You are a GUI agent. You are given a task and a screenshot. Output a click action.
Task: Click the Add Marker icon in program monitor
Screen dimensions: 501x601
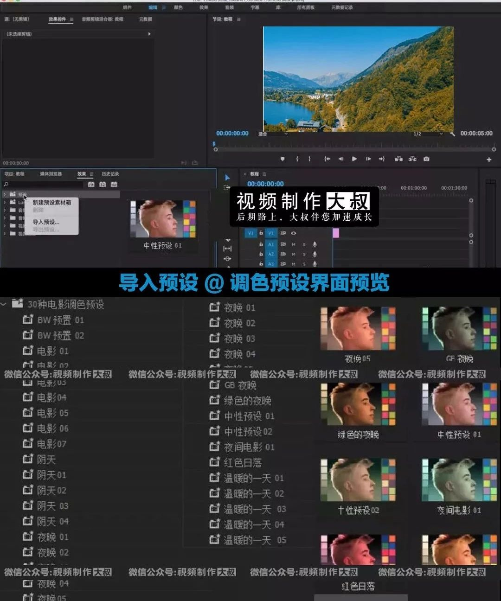coord(283,159)
